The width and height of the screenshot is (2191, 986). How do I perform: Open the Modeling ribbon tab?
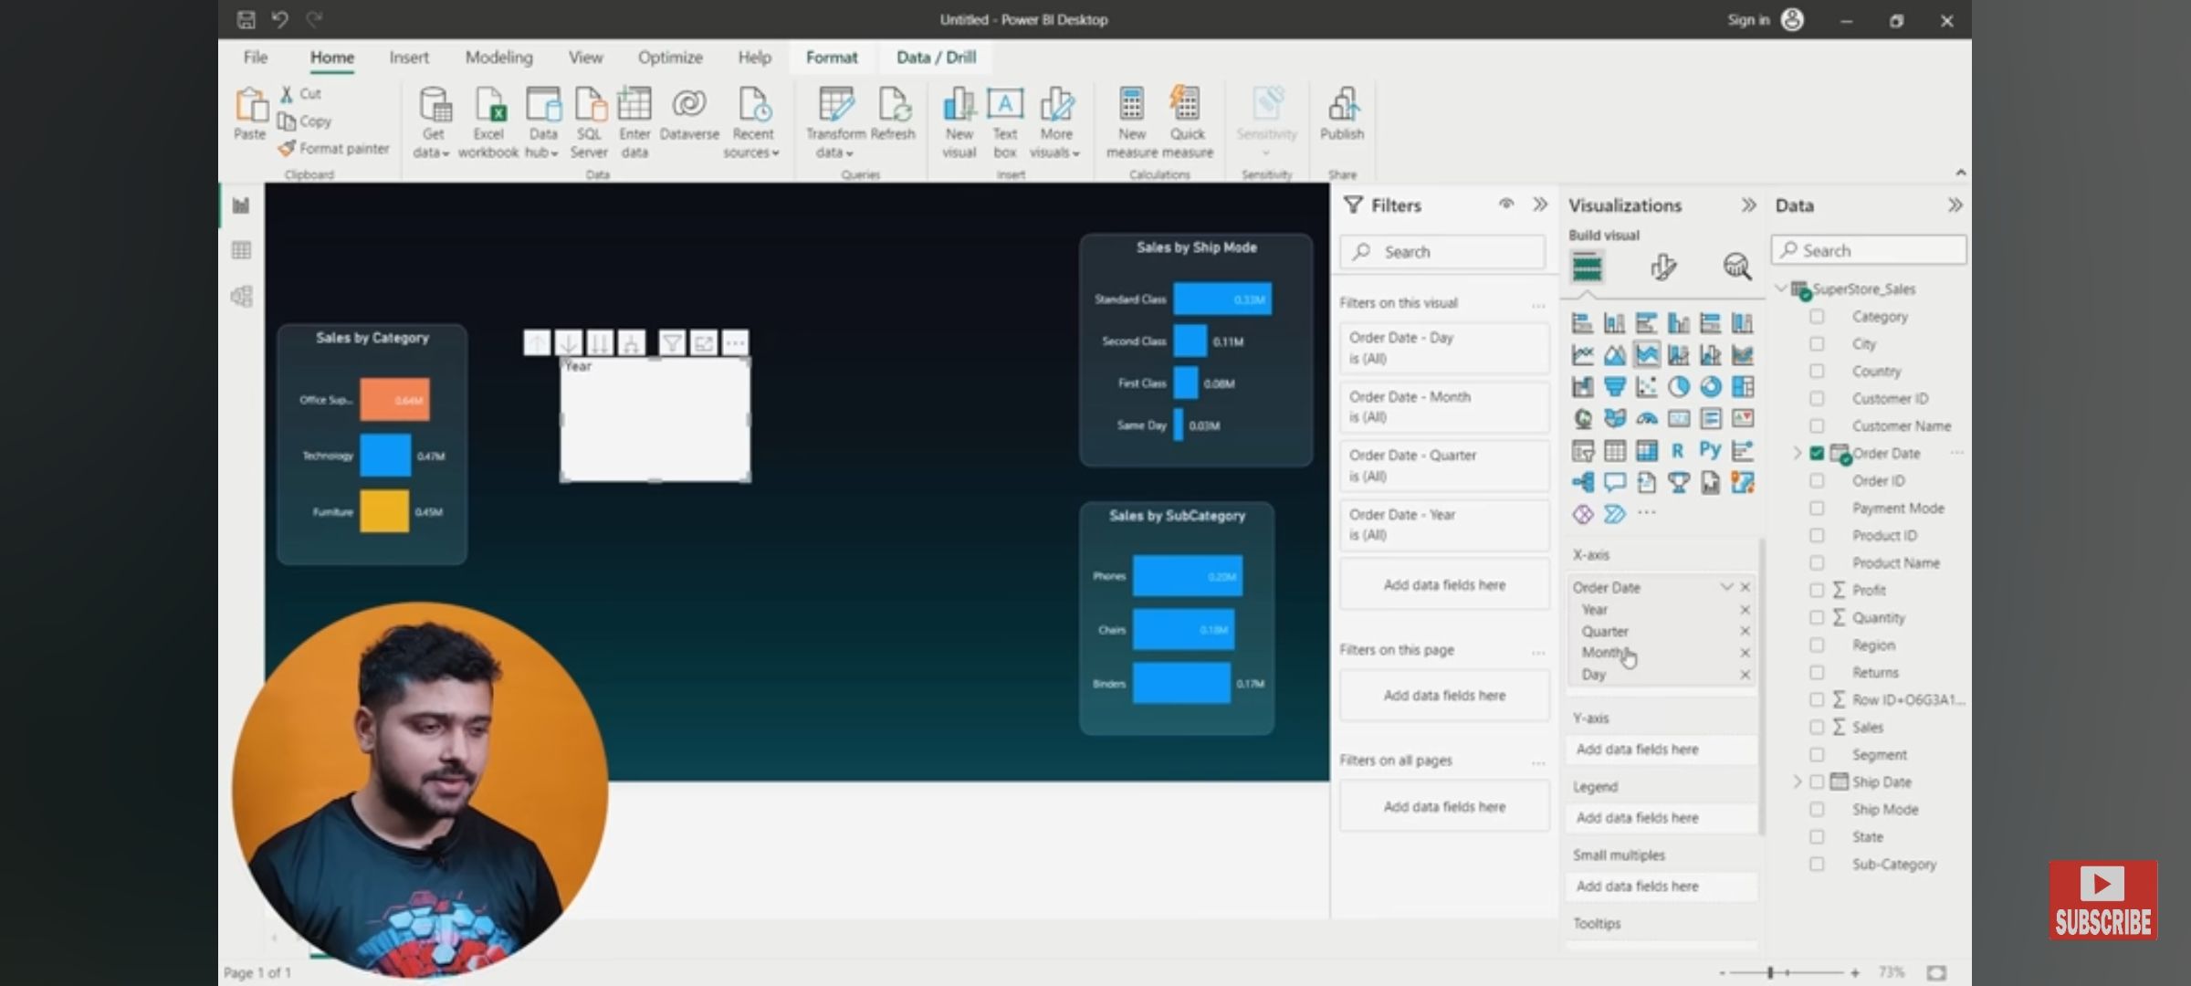coord(498,58)
